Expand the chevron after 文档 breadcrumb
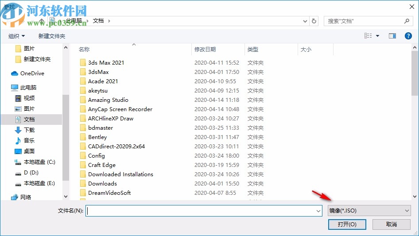The image size is (419, 236). coord(109,21)
